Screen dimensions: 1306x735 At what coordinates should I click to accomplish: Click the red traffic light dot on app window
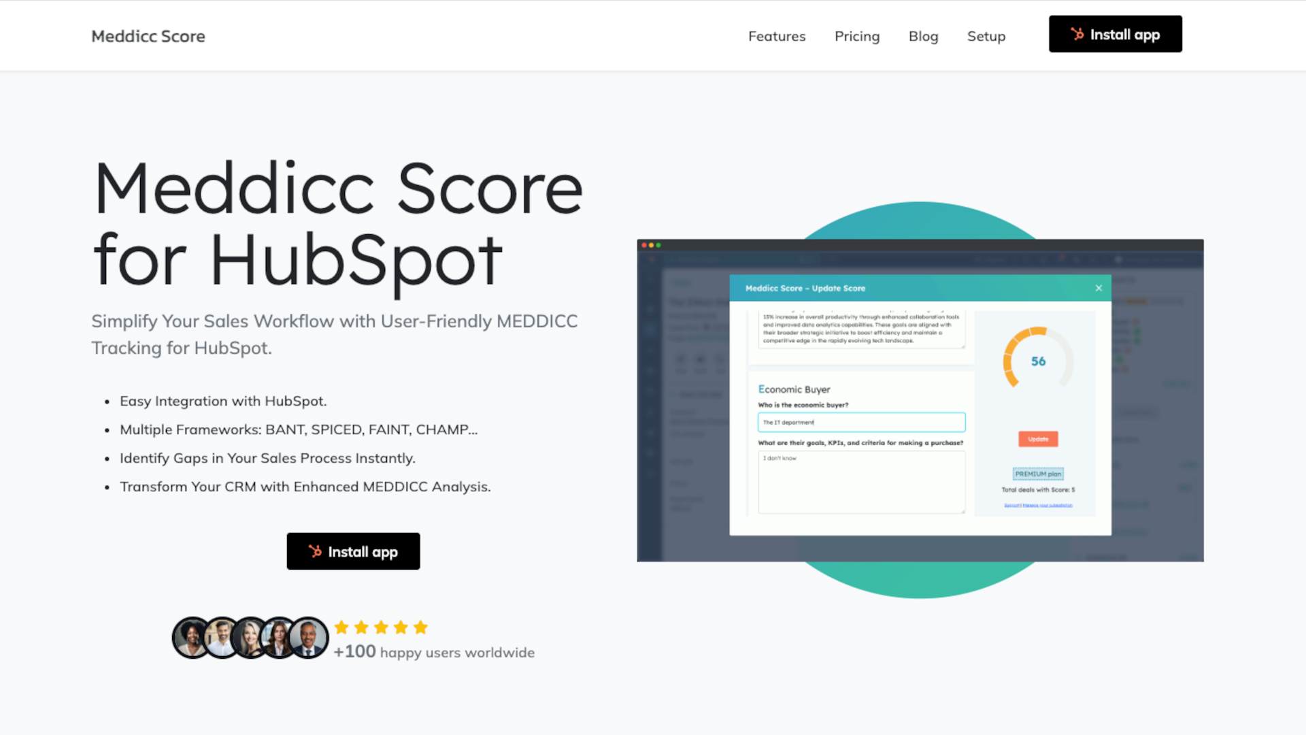tap(644, 244)
